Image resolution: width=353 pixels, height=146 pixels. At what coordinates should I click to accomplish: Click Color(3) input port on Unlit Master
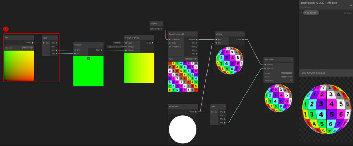coord(265,65)
